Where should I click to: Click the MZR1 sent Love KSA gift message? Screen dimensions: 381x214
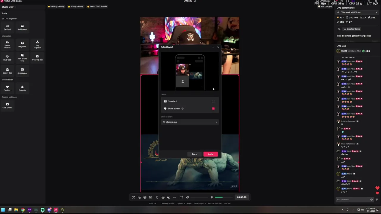(x=354, y=51)
